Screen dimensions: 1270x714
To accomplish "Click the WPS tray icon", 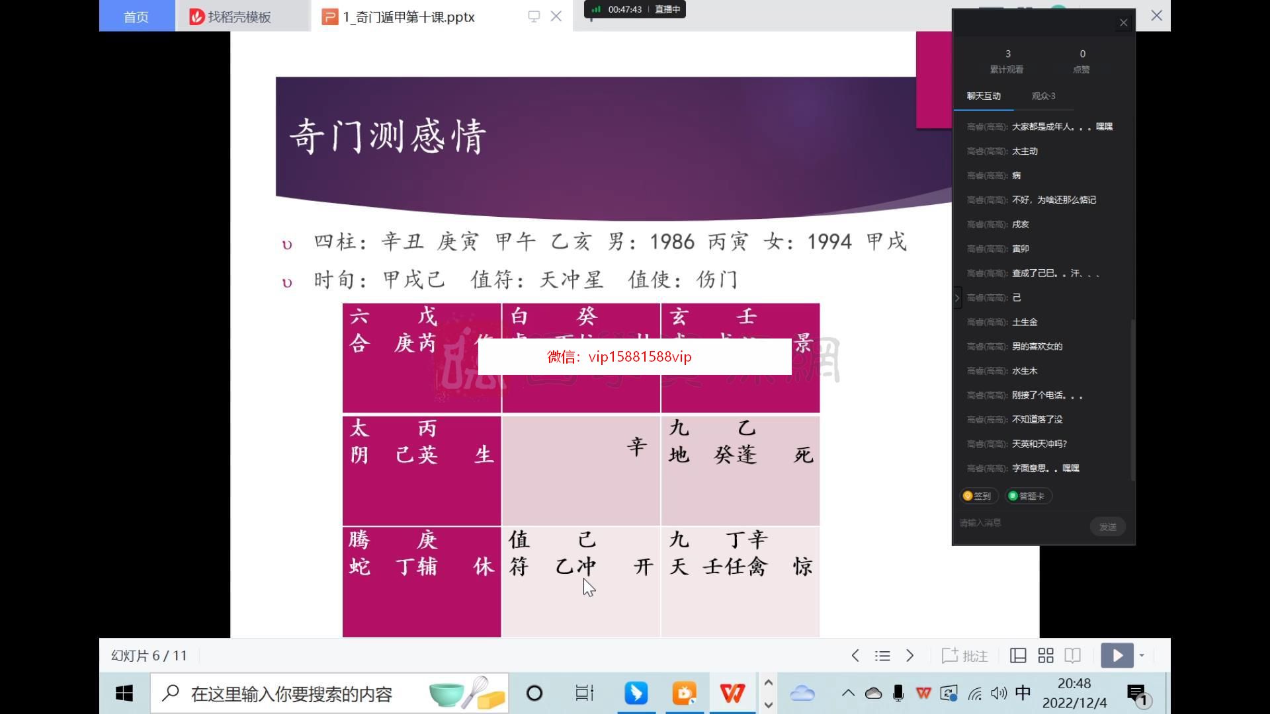I will click(923, 694).
